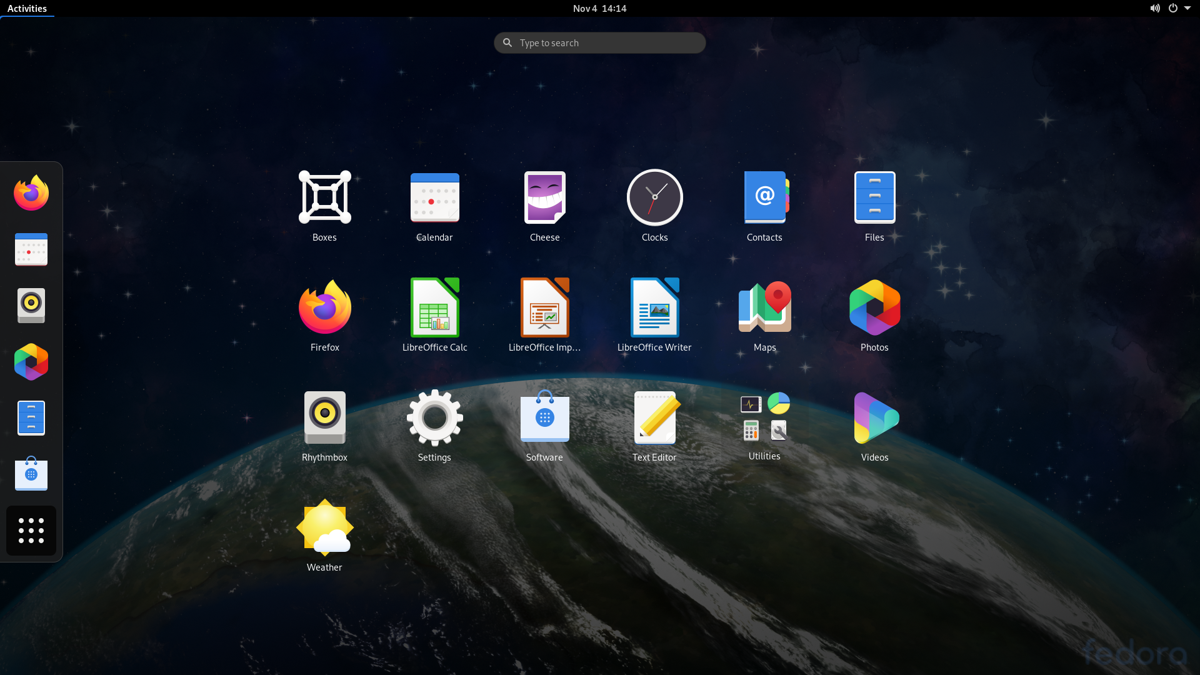Click the power icon in top bar
Screen dimensions: 1200x675
[x=1173, y=8]
